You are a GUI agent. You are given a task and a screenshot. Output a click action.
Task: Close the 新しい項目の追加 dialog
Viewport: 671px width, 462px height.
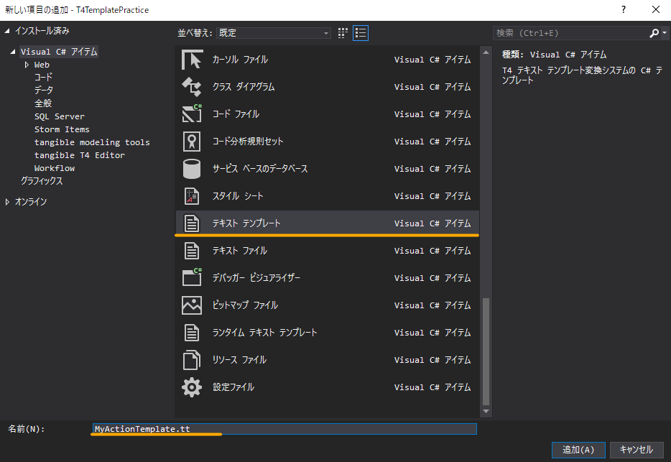click(x=656, y=9)
